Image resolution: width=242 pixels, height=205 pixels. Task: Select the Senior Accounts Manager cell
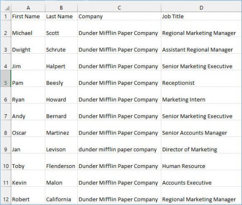pos(201,129)
